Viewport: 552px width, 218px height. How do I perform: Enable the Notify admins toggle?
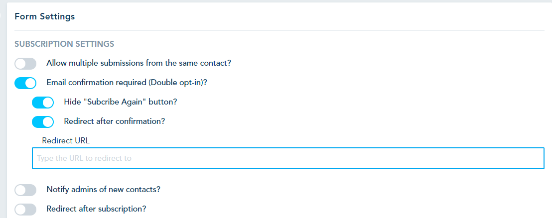pos(25,190)
